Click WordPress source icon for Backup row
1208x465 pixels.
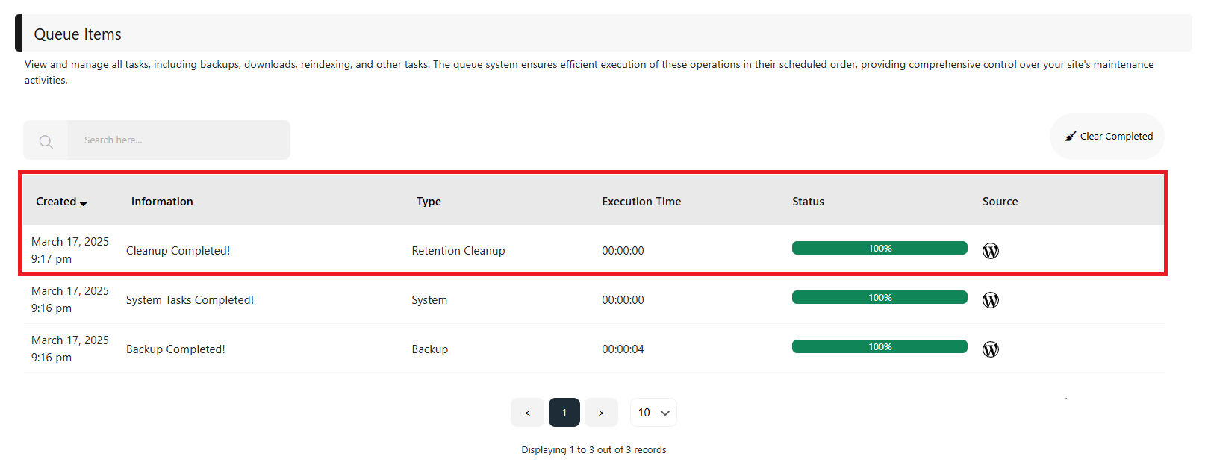991,349
